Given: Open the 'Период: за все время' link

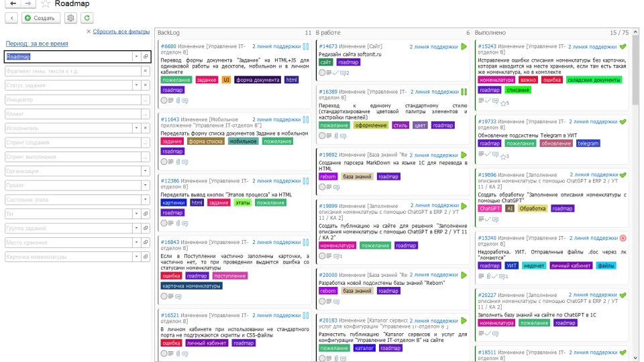Looking at the screenshot, I should 37,44.
